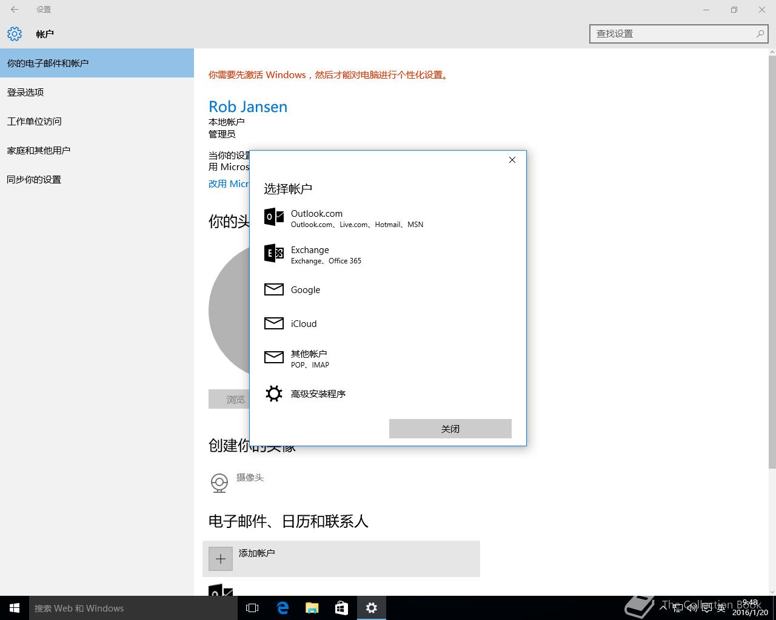Screen dimensions: 776x620
Task: Click the 改用 Microsoft account link
Action: pos(229,184)
